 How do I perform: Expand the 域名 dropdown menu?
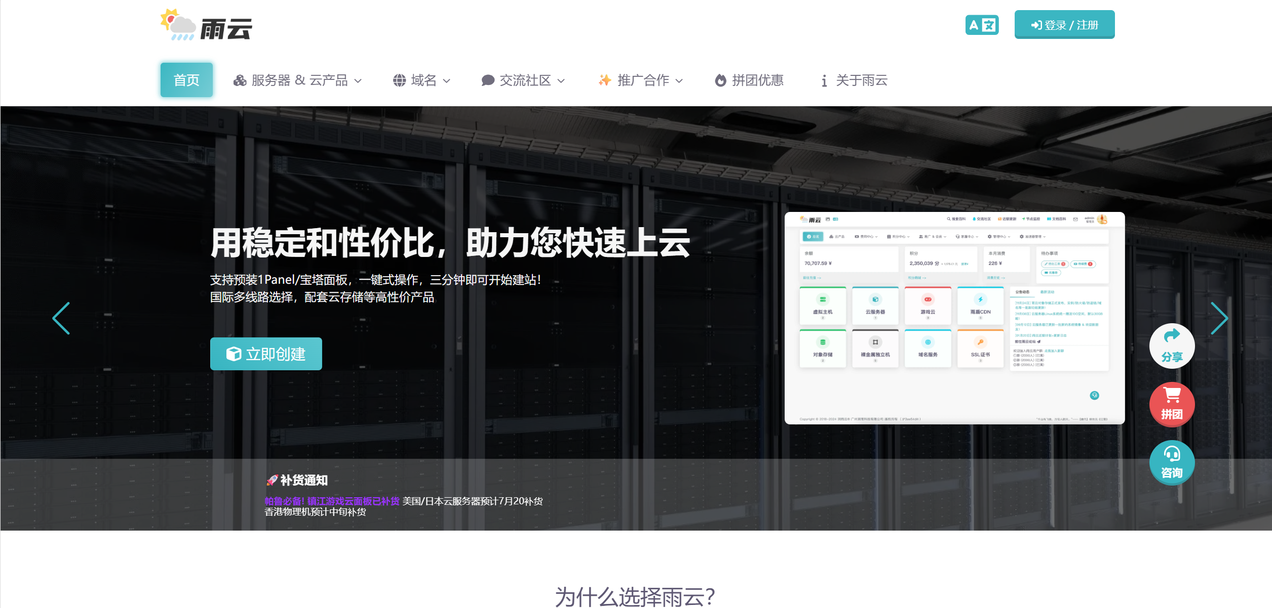pyautogui.click(x=421, y=80)
